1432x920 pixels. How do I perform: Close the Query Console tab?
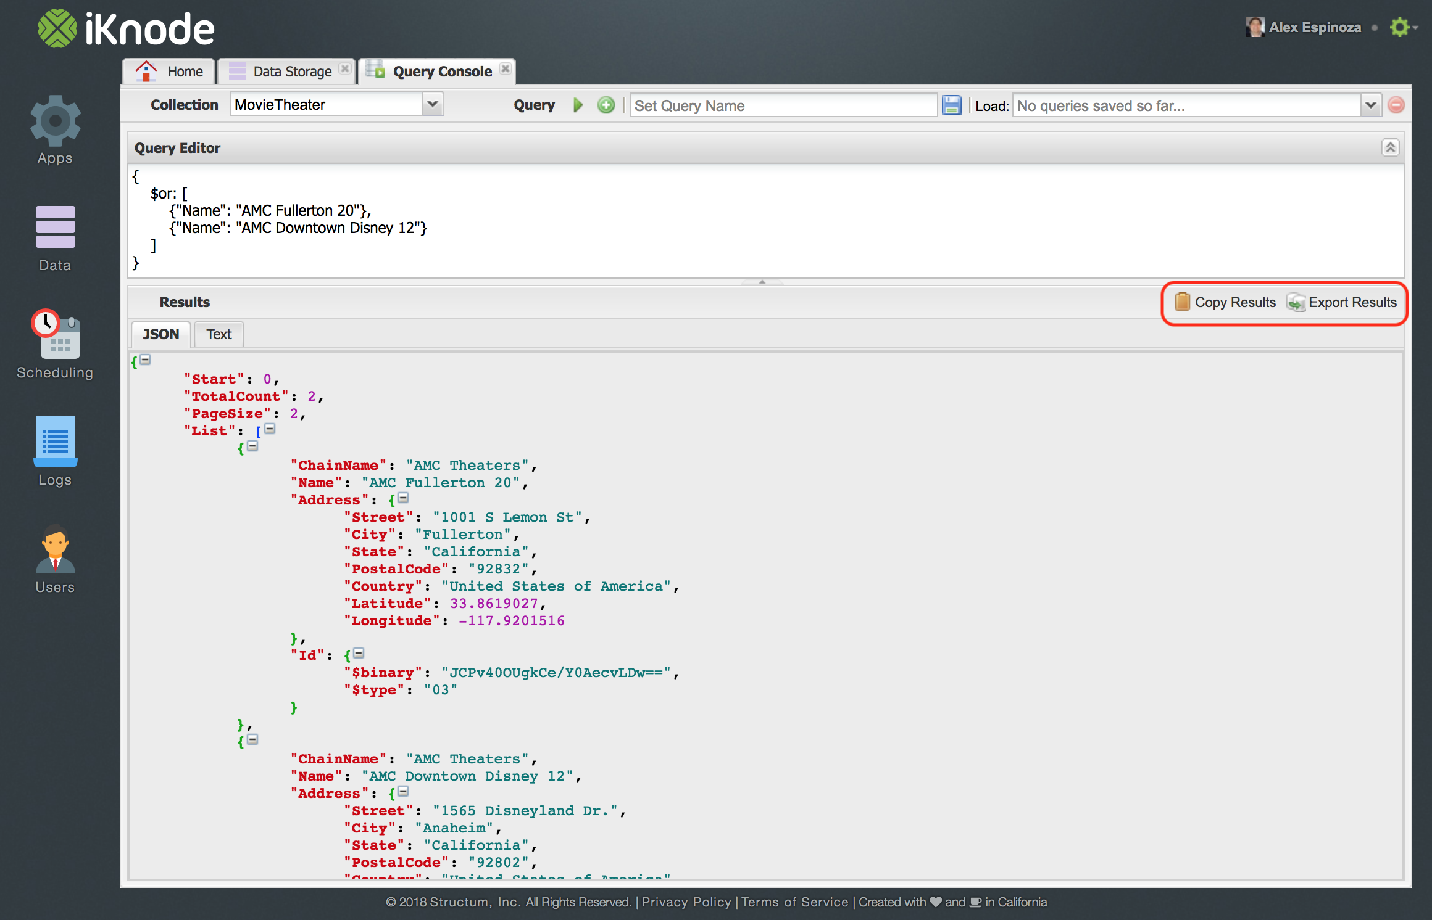pyautogui.click(x=505, y=68)
